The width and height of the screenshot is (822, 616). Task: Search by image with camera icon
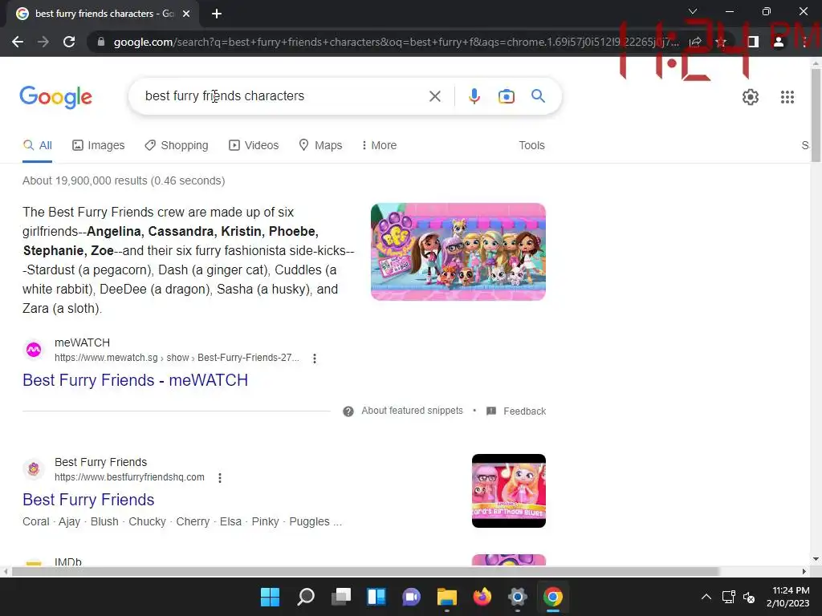pyautogui.click(x=506, y=96)
